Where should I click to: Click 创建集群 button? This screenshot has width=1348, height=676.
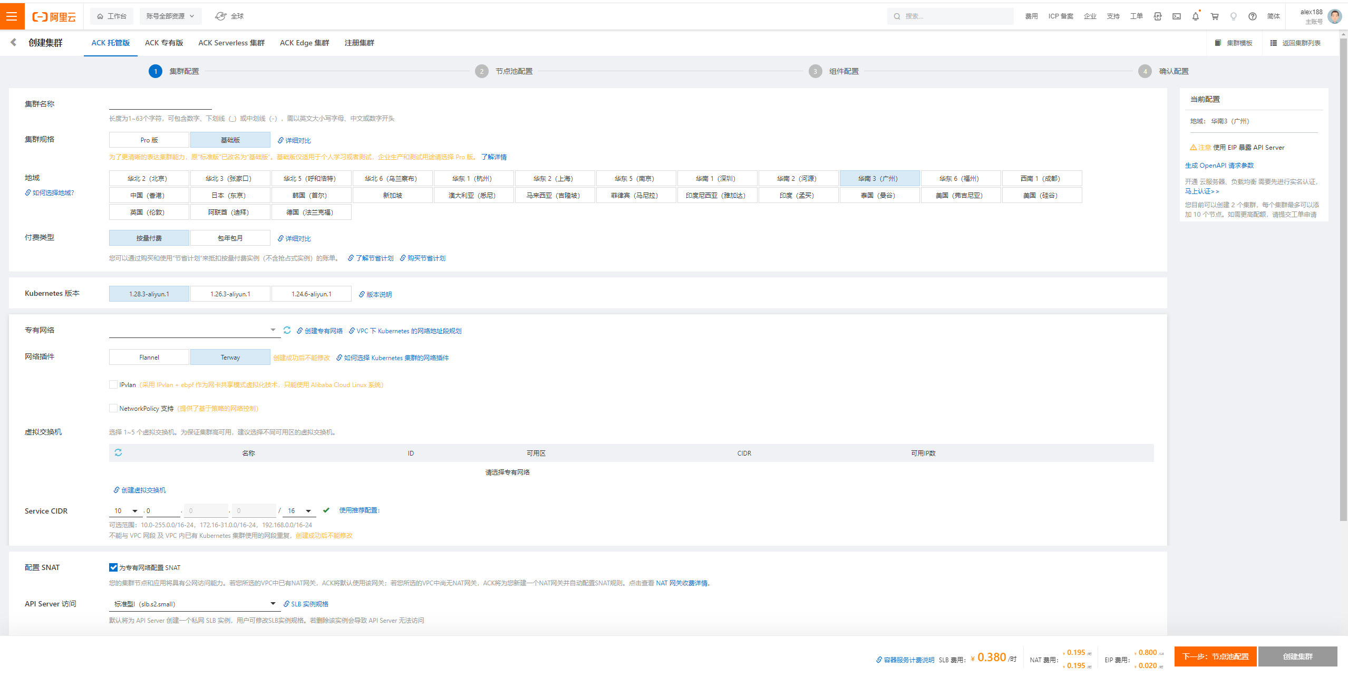(1297, 656)
